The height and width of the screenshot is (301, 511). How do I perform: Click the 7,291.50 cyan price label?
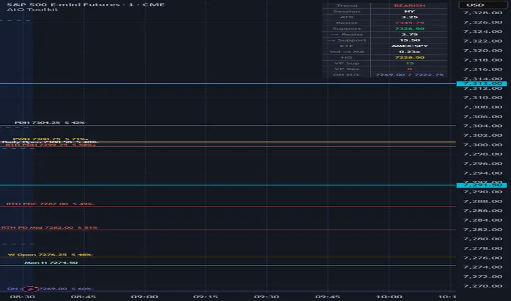tap(481, 185)
